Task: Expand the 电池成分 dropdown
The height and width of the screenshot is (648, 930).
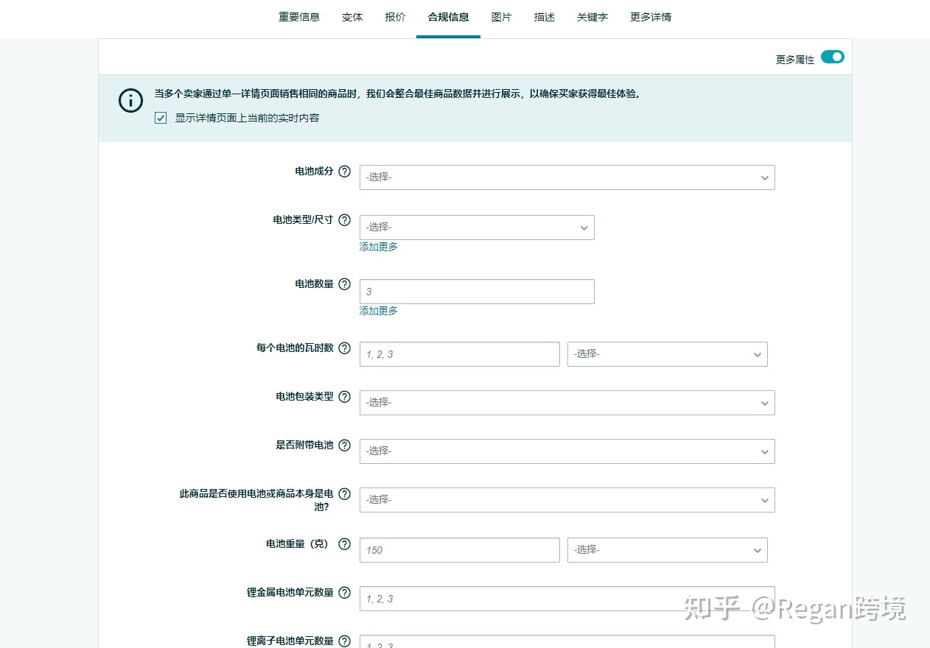Action: pyautogui.click(x=567, y=177)
